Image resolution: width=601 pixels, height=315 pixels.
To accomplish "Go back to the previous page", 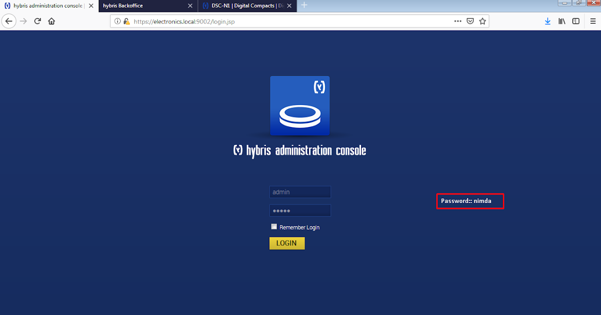I will (x=9, y=21).
